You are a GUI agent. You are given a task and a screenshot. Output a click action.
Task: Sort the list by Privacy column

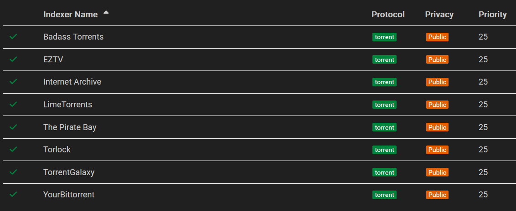click(439, 15)
